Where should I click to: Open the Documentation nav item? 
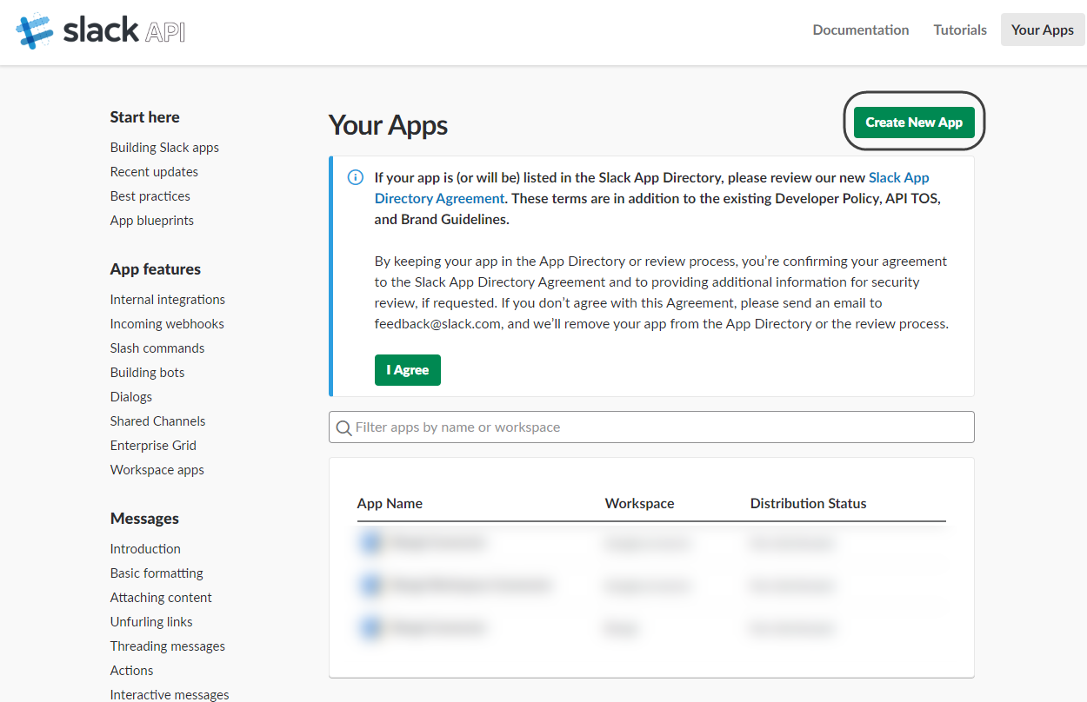tap(861, 30)
